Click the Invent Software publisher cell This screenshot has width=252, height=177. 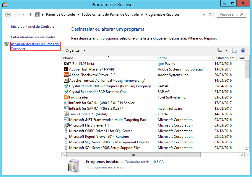coord(170,109)
